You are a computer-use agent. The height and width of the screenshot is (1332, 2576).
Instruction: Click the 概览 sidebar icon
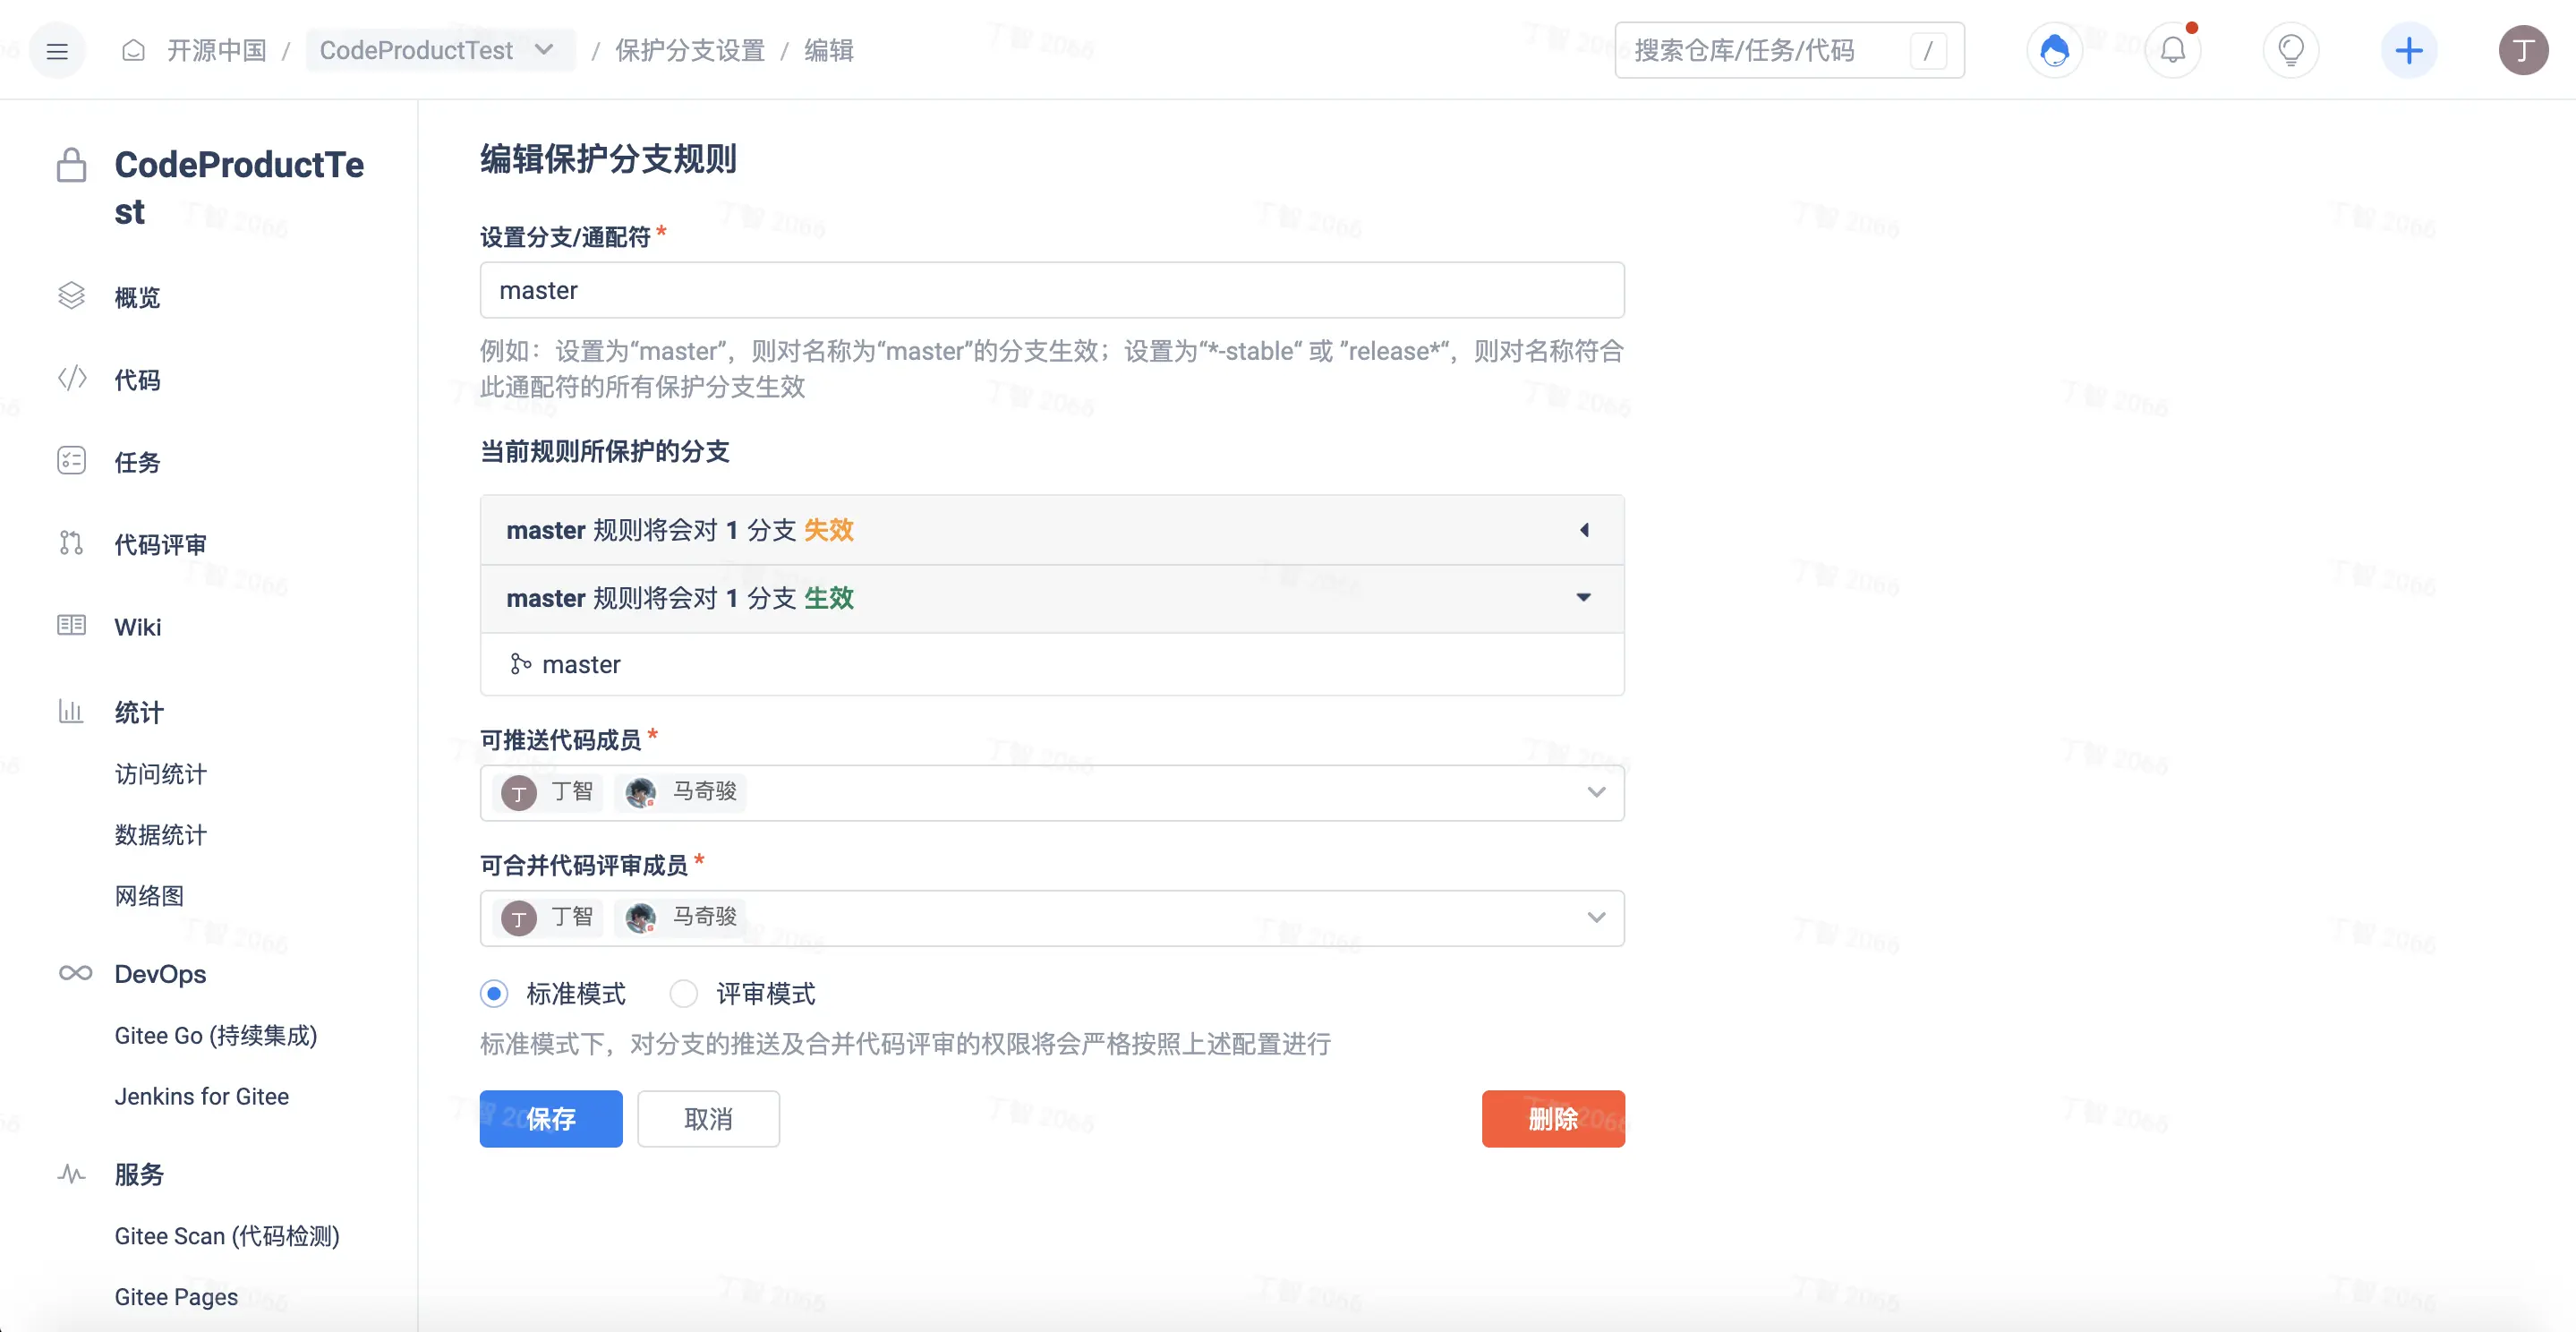click(x=72, y=295)
